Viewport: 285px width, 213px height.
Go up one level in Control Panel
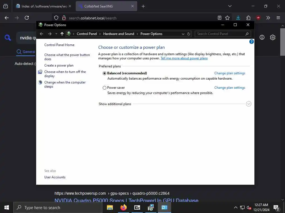point(62,34)
